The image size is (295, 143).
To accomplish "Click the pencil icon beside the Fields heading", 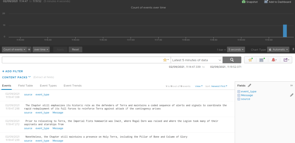I will click(x=249, y=85).
